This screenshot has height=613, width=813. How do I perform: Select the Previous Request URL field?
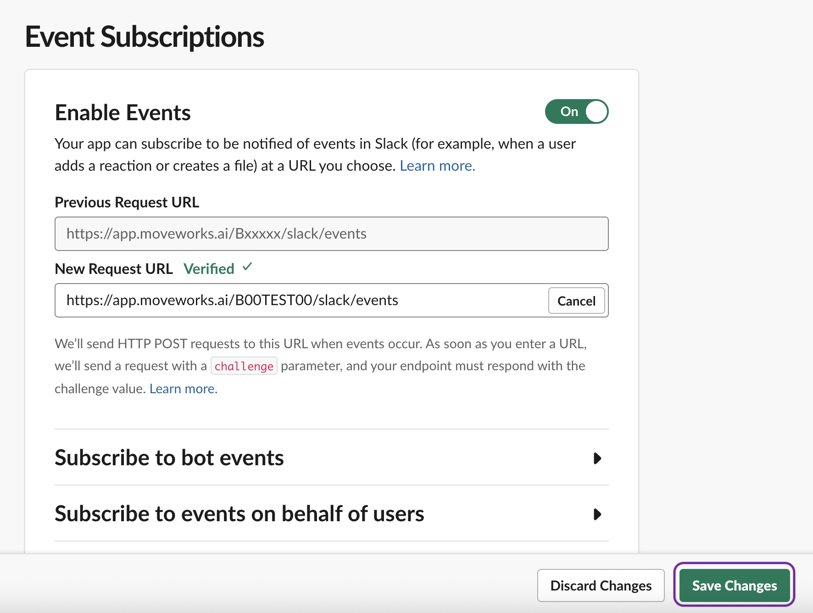coord(331,234)
